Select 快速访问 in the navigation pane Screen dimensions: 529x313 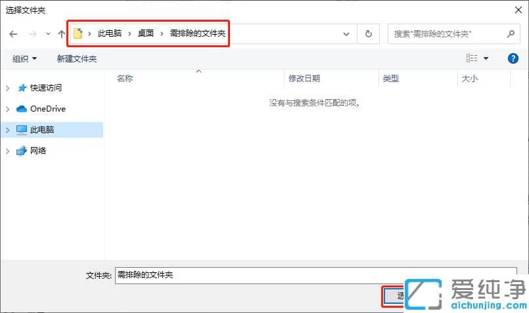(46, 88)
